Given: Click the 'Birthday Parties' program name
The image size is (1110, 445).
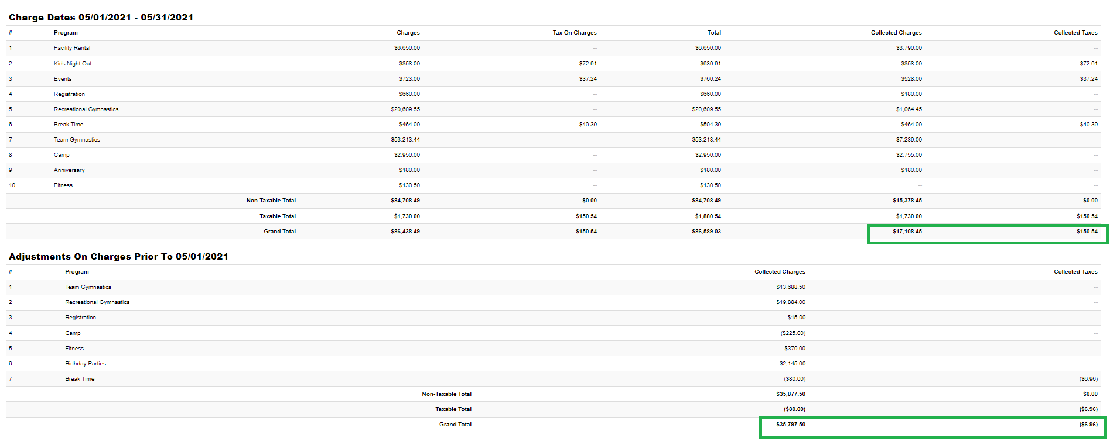Looking at the screenshot, I should (x=86, y=364).
